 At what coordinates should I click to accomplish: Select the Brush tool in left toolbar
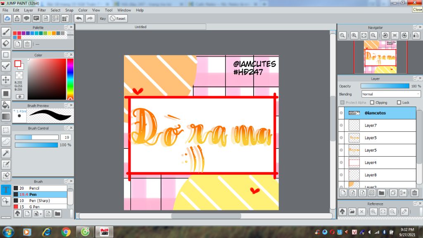tap(6, 32)
